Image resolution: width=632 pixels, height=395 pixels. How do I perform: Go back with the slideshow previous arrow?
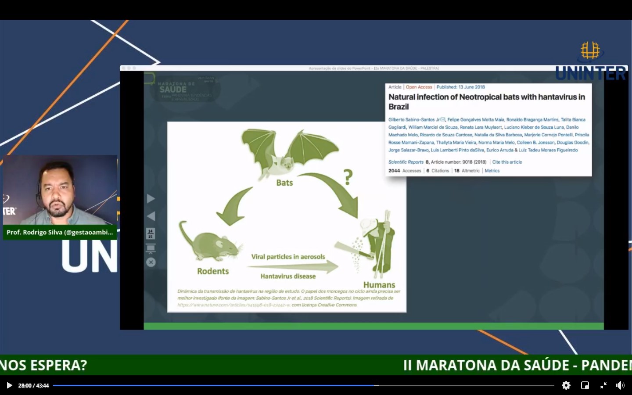pyautogui.click(x=151, y=216)
